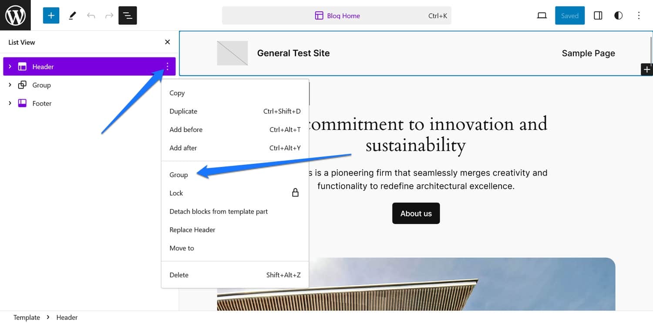
Task: Click the Sample Page navigation link
Action: [x=588, y=53]
